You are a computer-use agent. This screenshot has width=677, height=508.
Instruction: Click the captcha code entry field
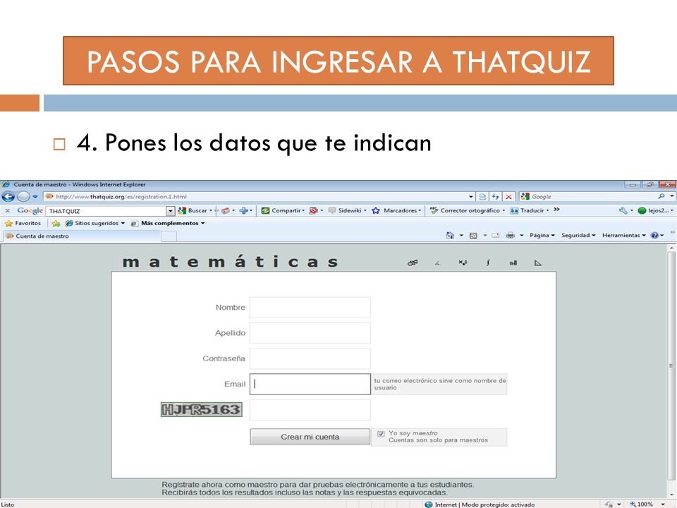[310, 409]
